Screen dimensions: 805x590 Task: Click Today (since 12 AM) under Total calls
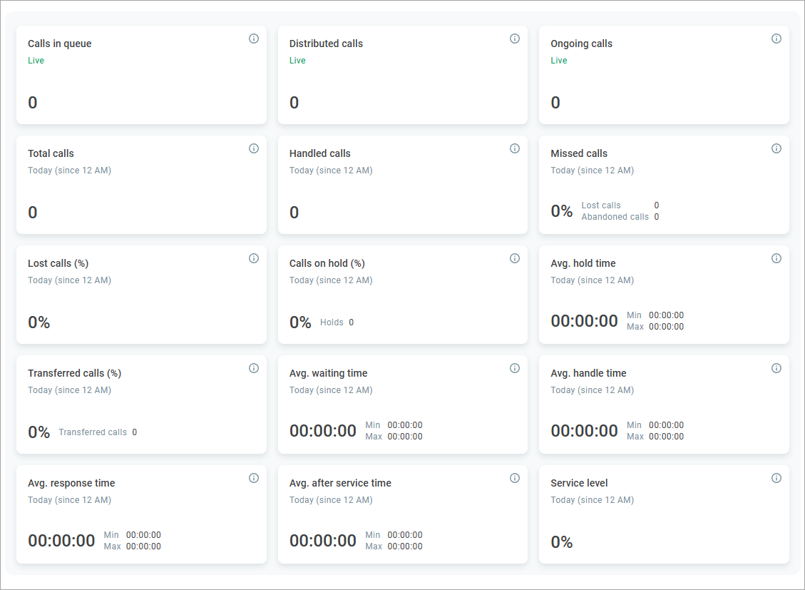click(x=69, y=171)
